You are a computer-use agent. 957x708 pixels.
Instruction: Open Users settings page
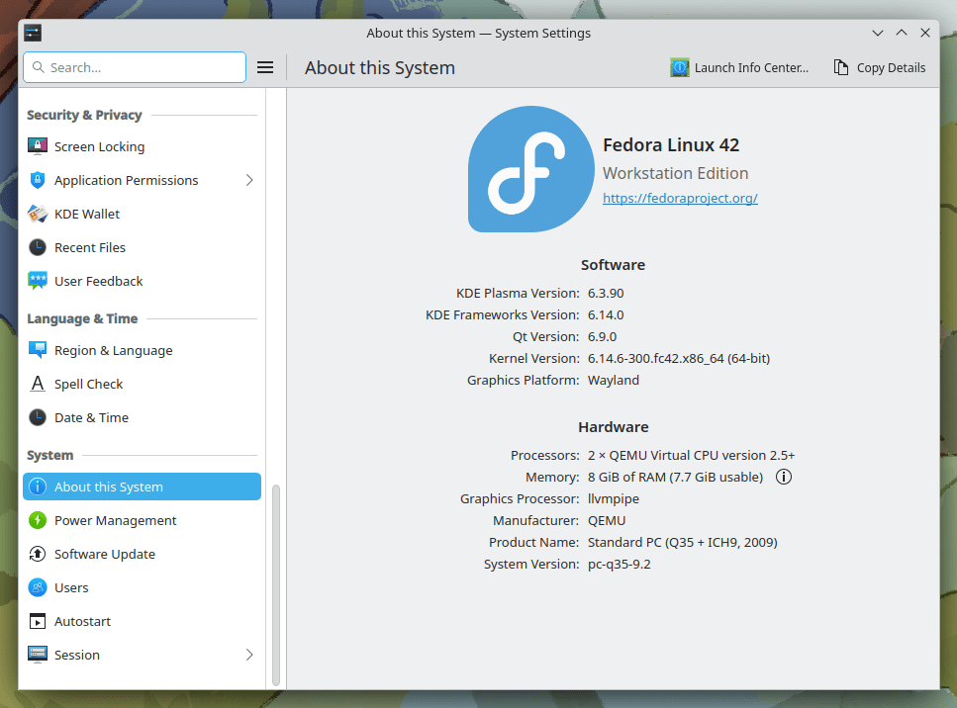[x=142, y=587]
